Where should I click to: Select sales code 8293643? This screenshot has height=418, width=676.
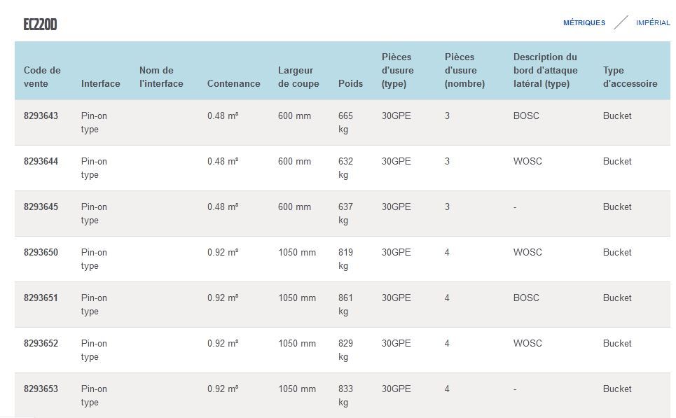point(41,116)
